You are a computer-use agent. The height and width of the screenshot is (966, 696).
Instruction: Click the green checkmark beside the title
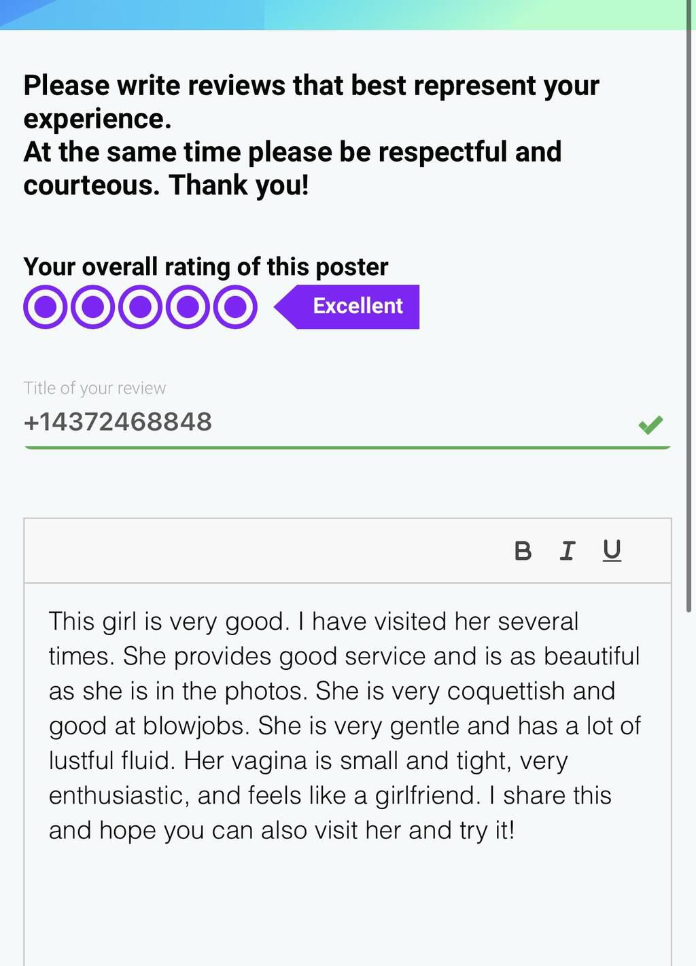point(650,425)
